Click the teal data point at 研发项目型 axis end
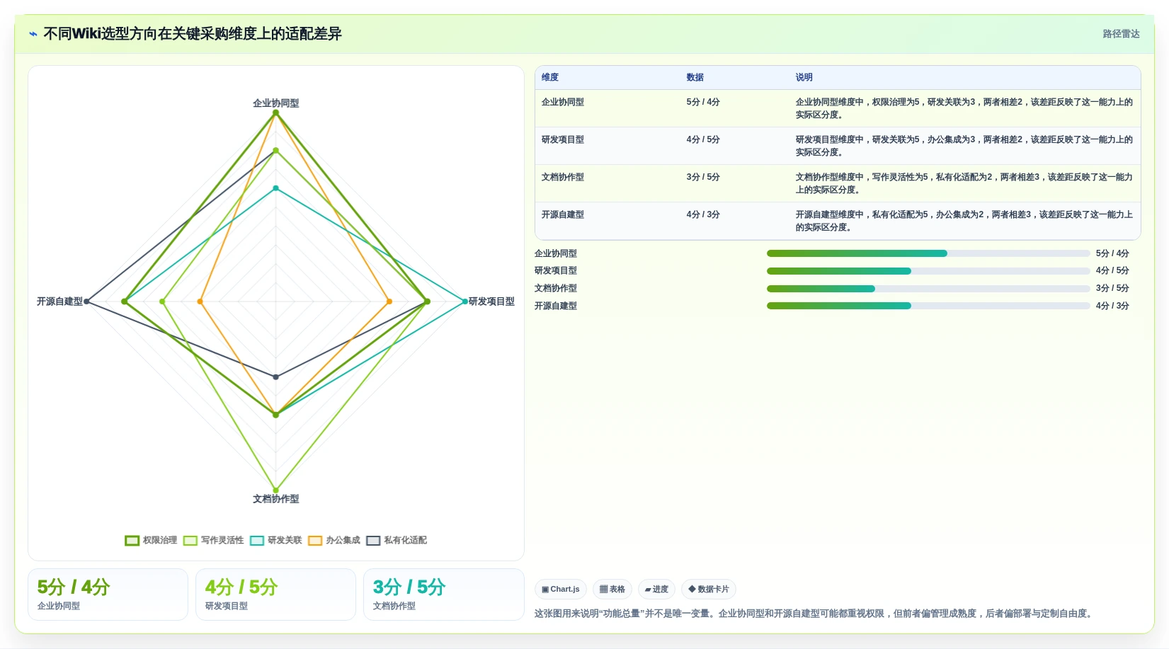This screenshot has height=649, width=1169. (x=465, y=301)
